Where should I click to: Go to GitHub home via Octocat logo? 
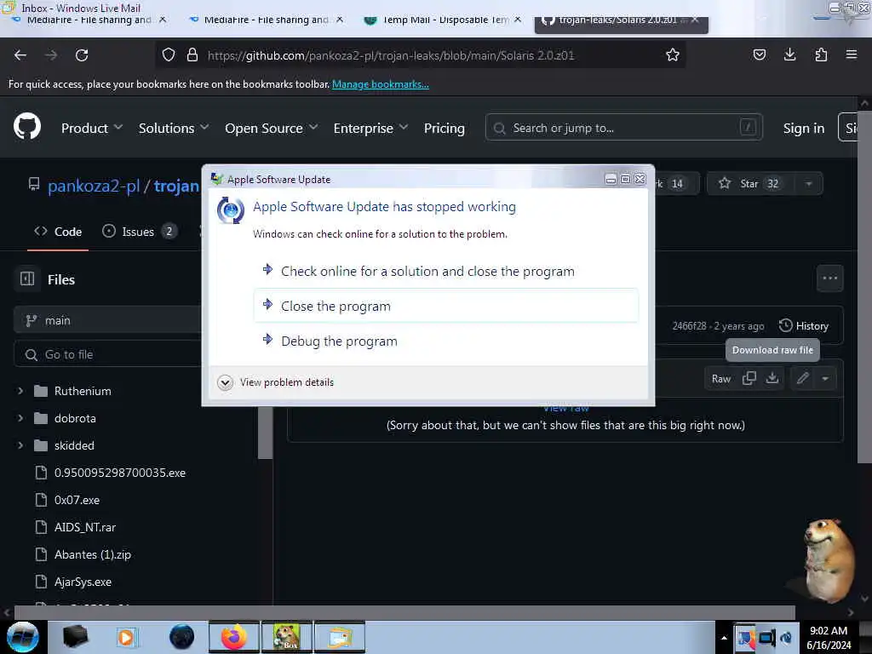[x=27, y=127]
